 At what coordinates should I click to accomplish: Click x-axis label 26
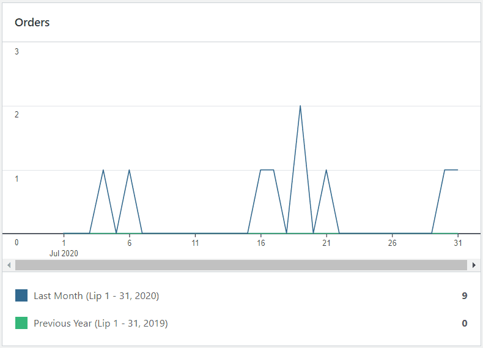[x=392, y=243]
